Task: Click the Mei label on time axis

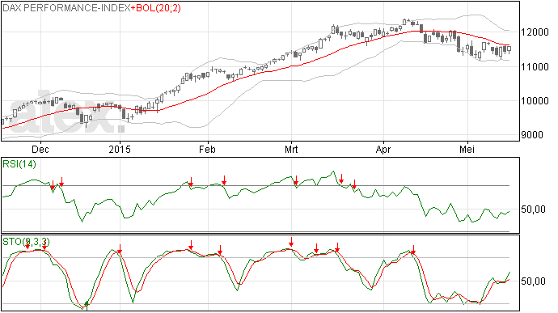Action: point(467,149)
